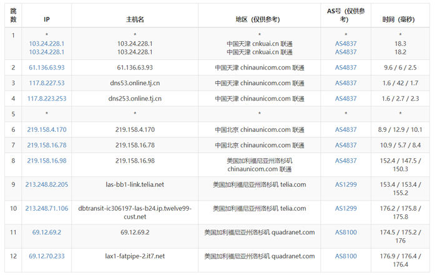Select hostname lax1-fatpipe-2.it7.net cell
The width and height of the screenshot is (437, 275).
135,260
